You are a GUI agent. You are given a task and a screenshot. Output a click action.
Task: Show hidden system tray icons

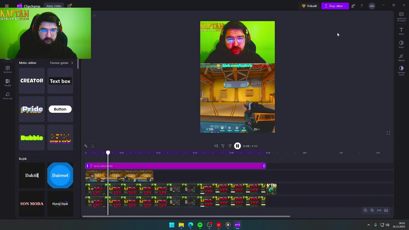[368, 225]
